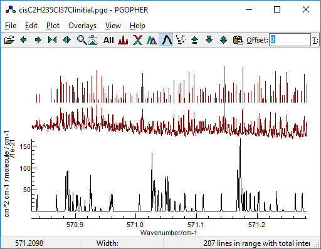The height and width of the screenshot is (249, 321).
Task: Open the Plot menu
Action: point(53,26)
